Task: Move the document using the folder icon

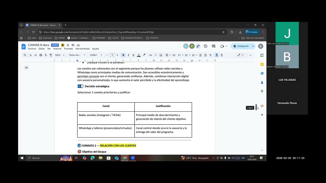Action: (x=73, y=45)
